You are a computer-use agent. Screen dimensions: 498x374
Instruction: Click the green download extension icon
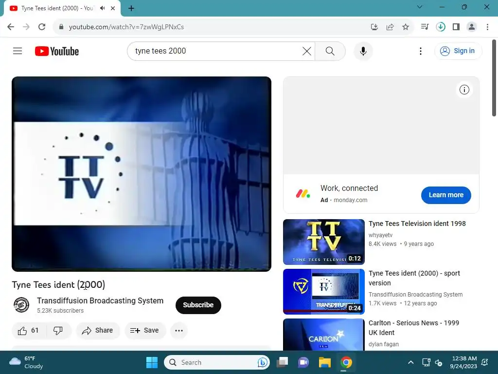[x=441, y=27]
